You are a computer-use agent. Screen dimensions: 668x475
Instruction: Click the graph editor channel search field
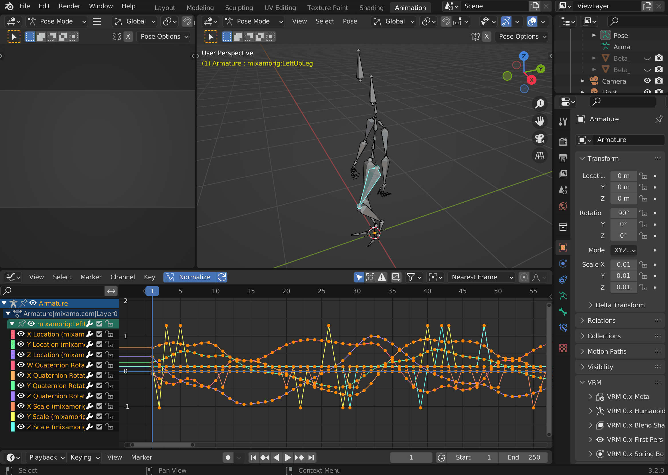click(x=53, y=291)
